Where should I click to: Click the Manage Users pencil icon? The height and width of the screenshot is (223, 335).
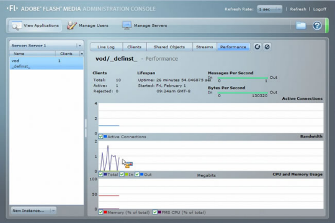(72, 25)
